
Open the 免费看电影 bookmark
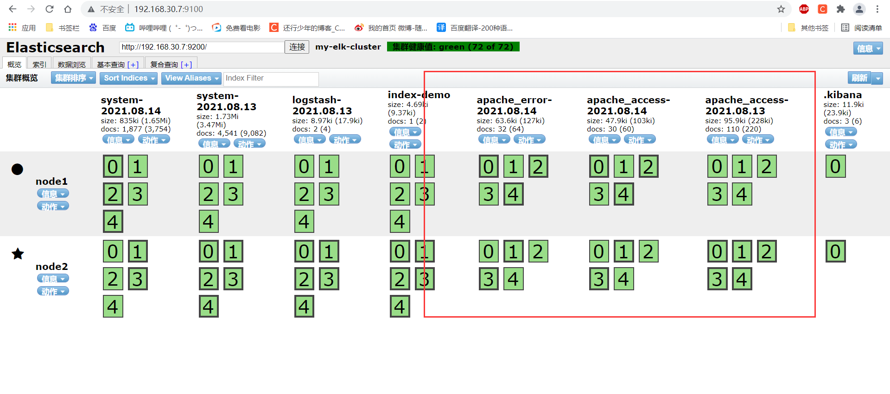coord(236,28)
